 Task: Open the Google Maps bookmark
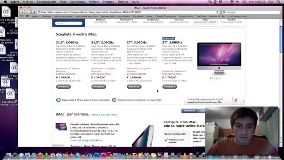click(186, 16)
